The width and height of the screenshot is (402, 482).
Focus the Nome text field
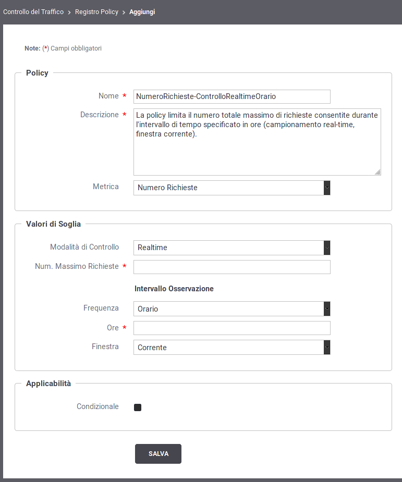[232, 96]
